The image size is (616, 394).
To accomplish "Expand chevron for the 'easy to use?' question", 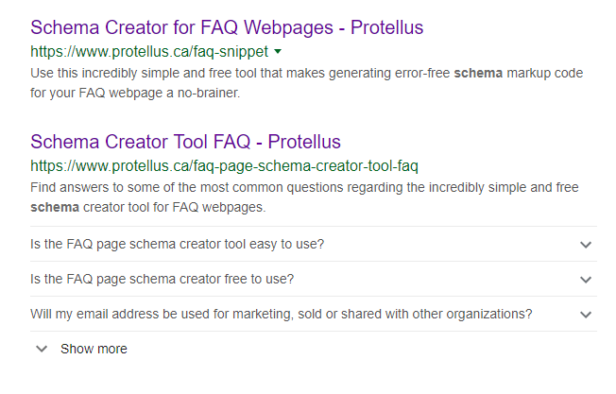I will point(586,245).
